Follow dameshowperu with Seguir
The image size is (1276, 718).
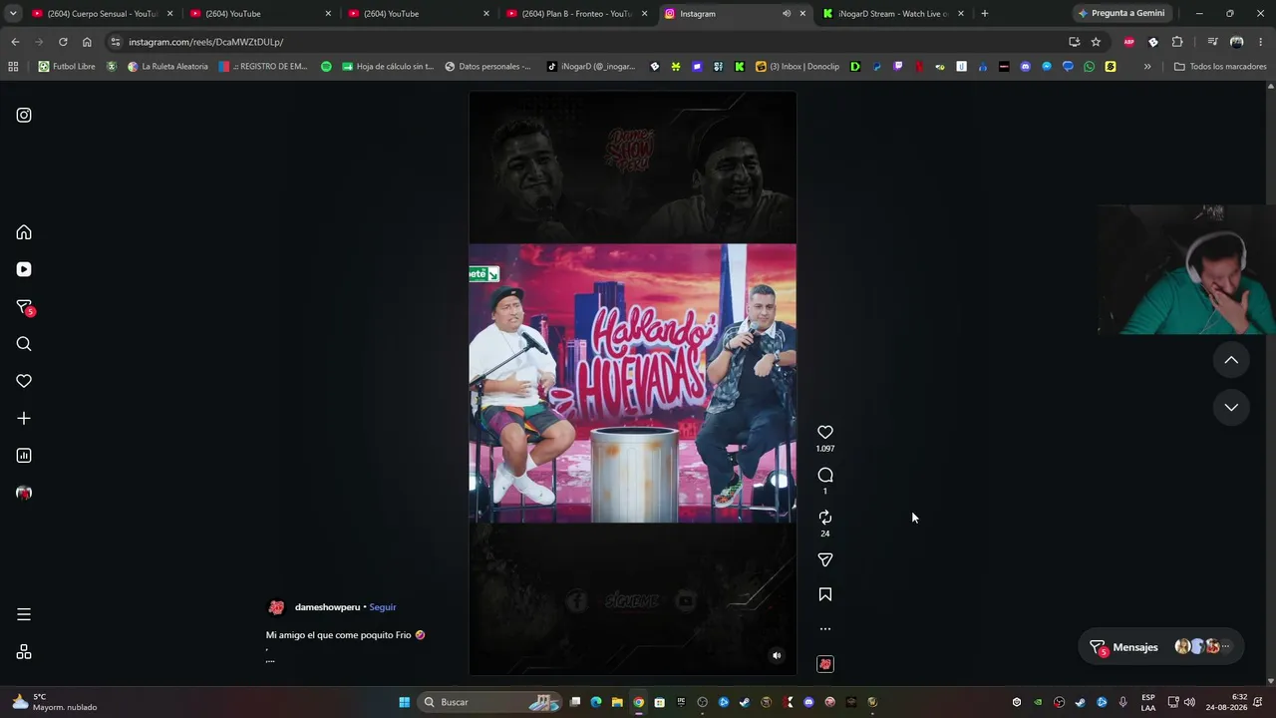pyautogui.click(x=383, y=607)
